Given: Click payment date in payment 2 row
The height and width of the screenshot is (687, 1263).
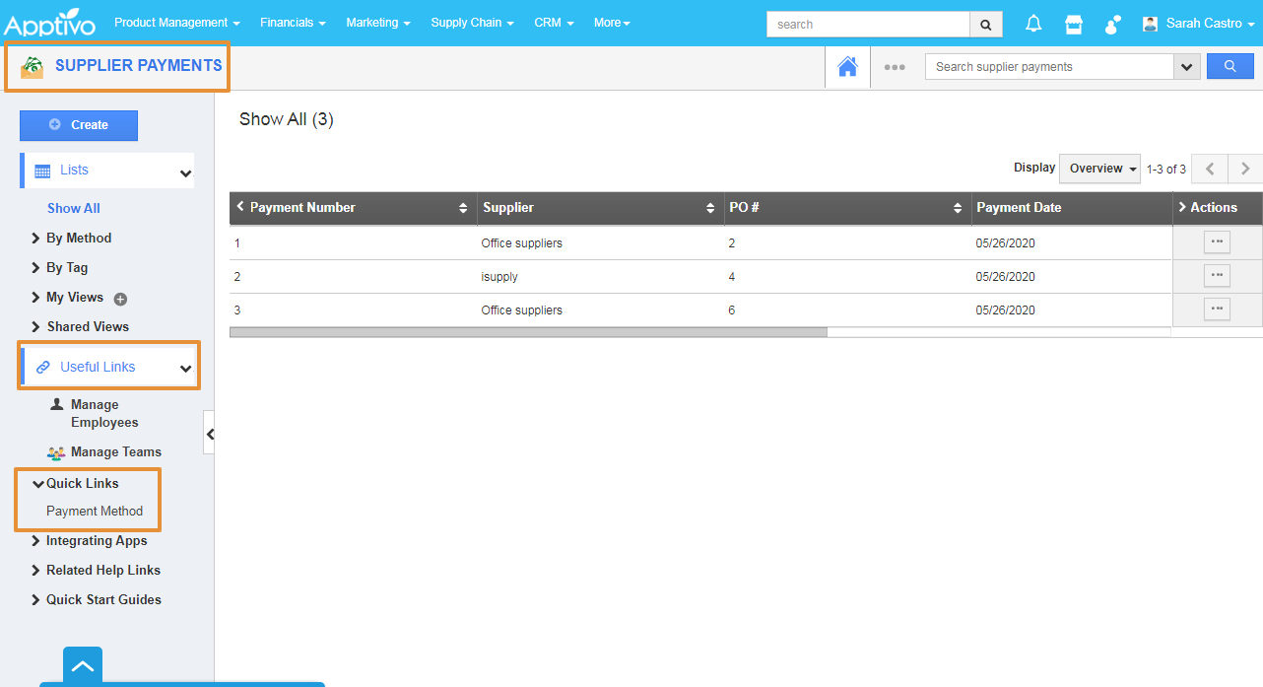Looking at the screenshot, I should point(1006,277).
